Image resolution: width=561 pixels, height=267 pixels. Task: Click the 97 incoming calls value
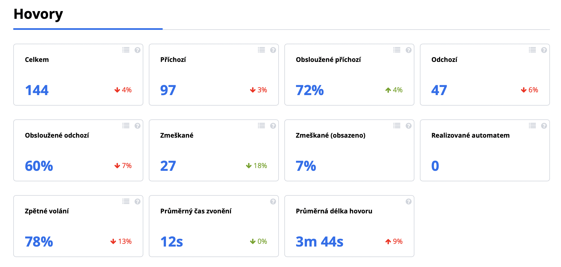(168, 90)
